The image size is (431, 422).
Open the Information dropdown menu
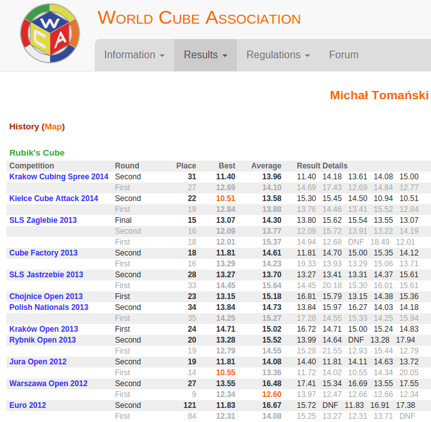click(x=134, y=55)
